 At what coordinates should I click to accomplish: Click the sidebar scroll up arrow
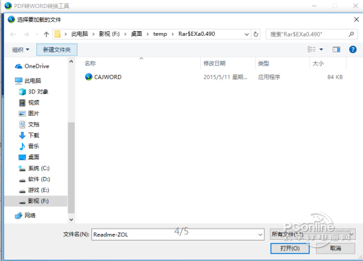(72, 62)
